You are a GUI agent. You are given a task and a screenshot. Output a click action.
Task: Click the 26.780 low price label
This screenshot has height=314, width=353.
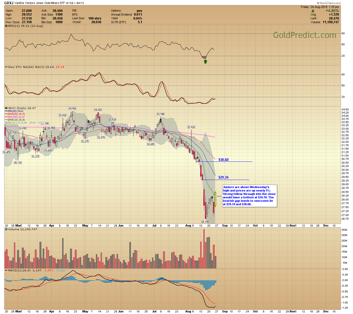tap(205, 222)
